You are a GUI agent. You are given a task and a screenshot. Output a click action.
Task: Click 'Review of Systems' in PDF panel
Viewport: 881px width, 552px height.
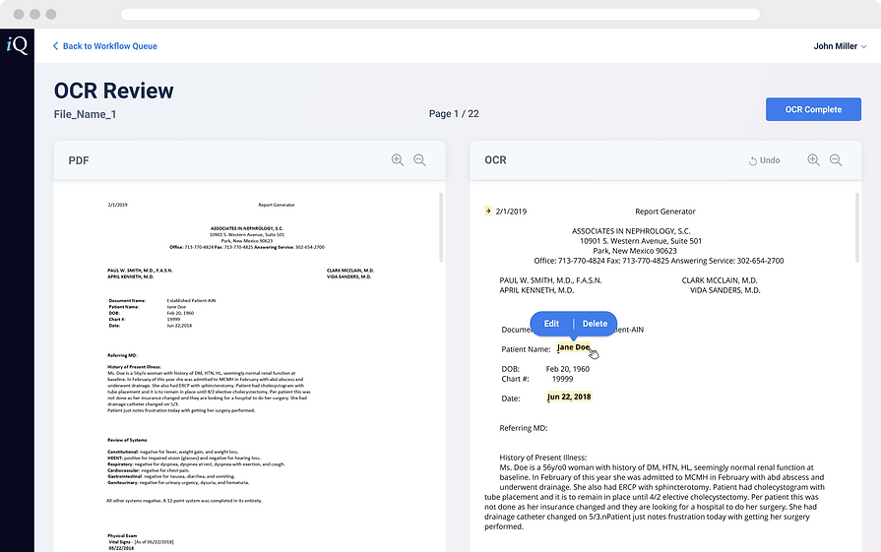point(128,440)
